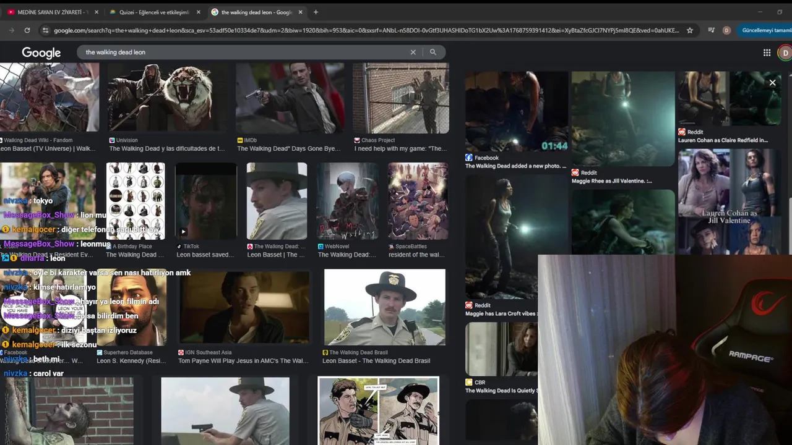Open site information icon in address bar
This screenshot has width=792, height=445.
pyautogui.click(x=45, y=30)
